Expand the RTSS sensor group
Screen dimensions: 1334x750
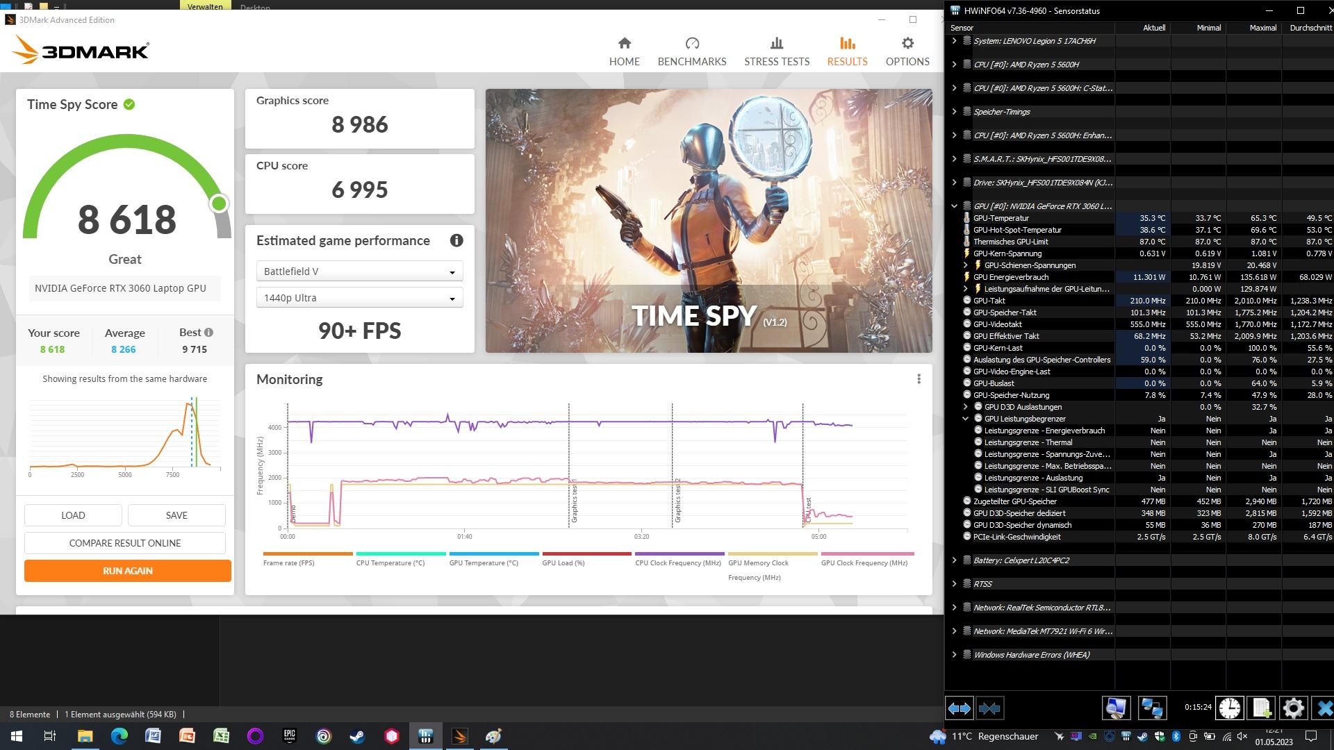(954, 584)
